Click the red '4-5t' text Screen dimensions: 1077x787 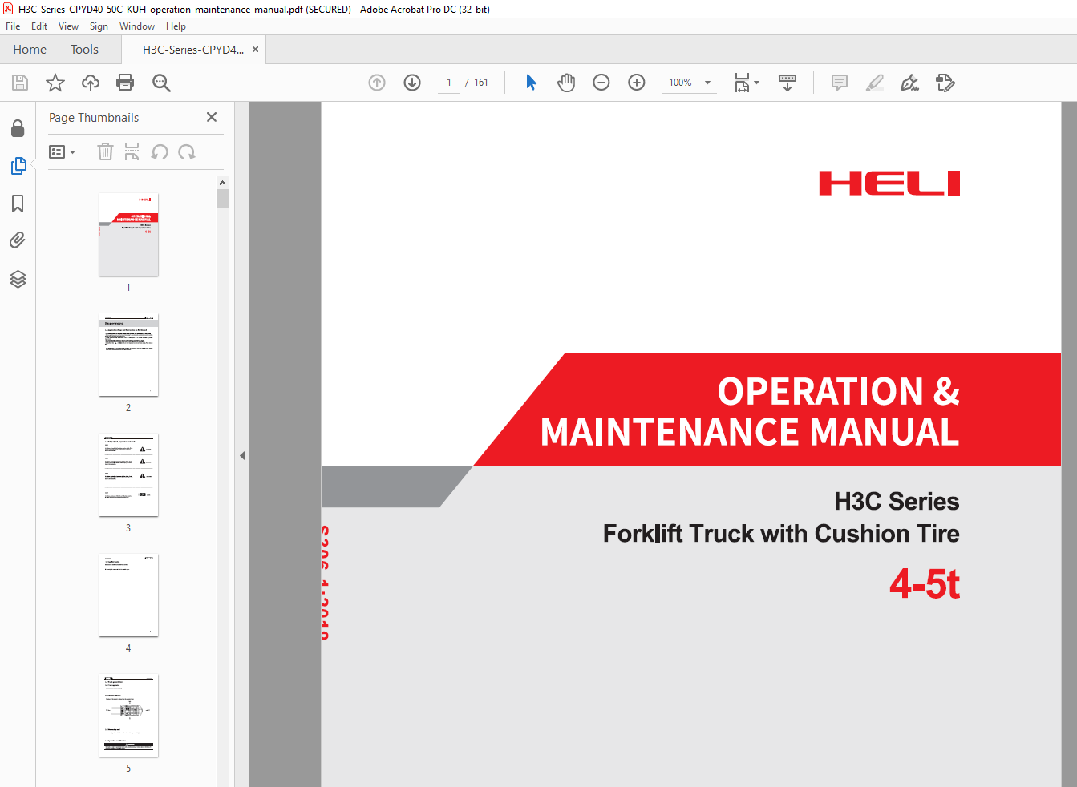click(924, 583)
